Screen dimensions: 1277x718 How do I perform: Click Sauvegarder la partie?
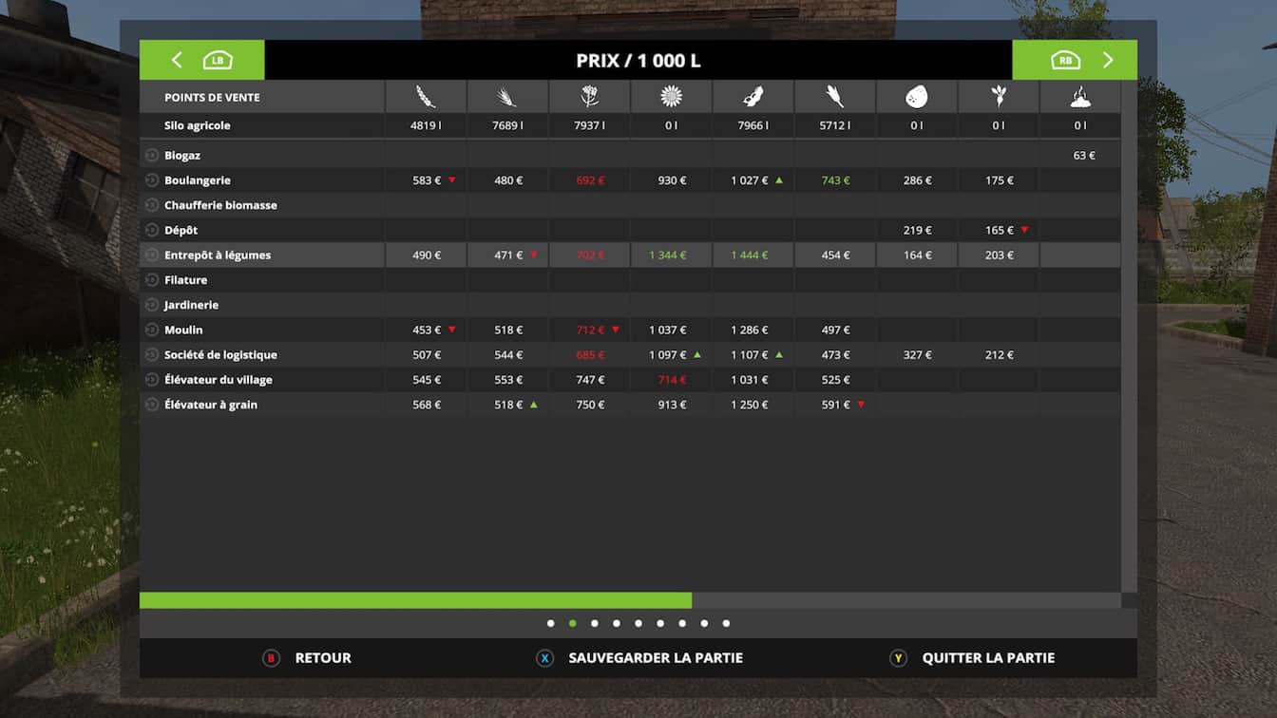click(x=655, y=658)
